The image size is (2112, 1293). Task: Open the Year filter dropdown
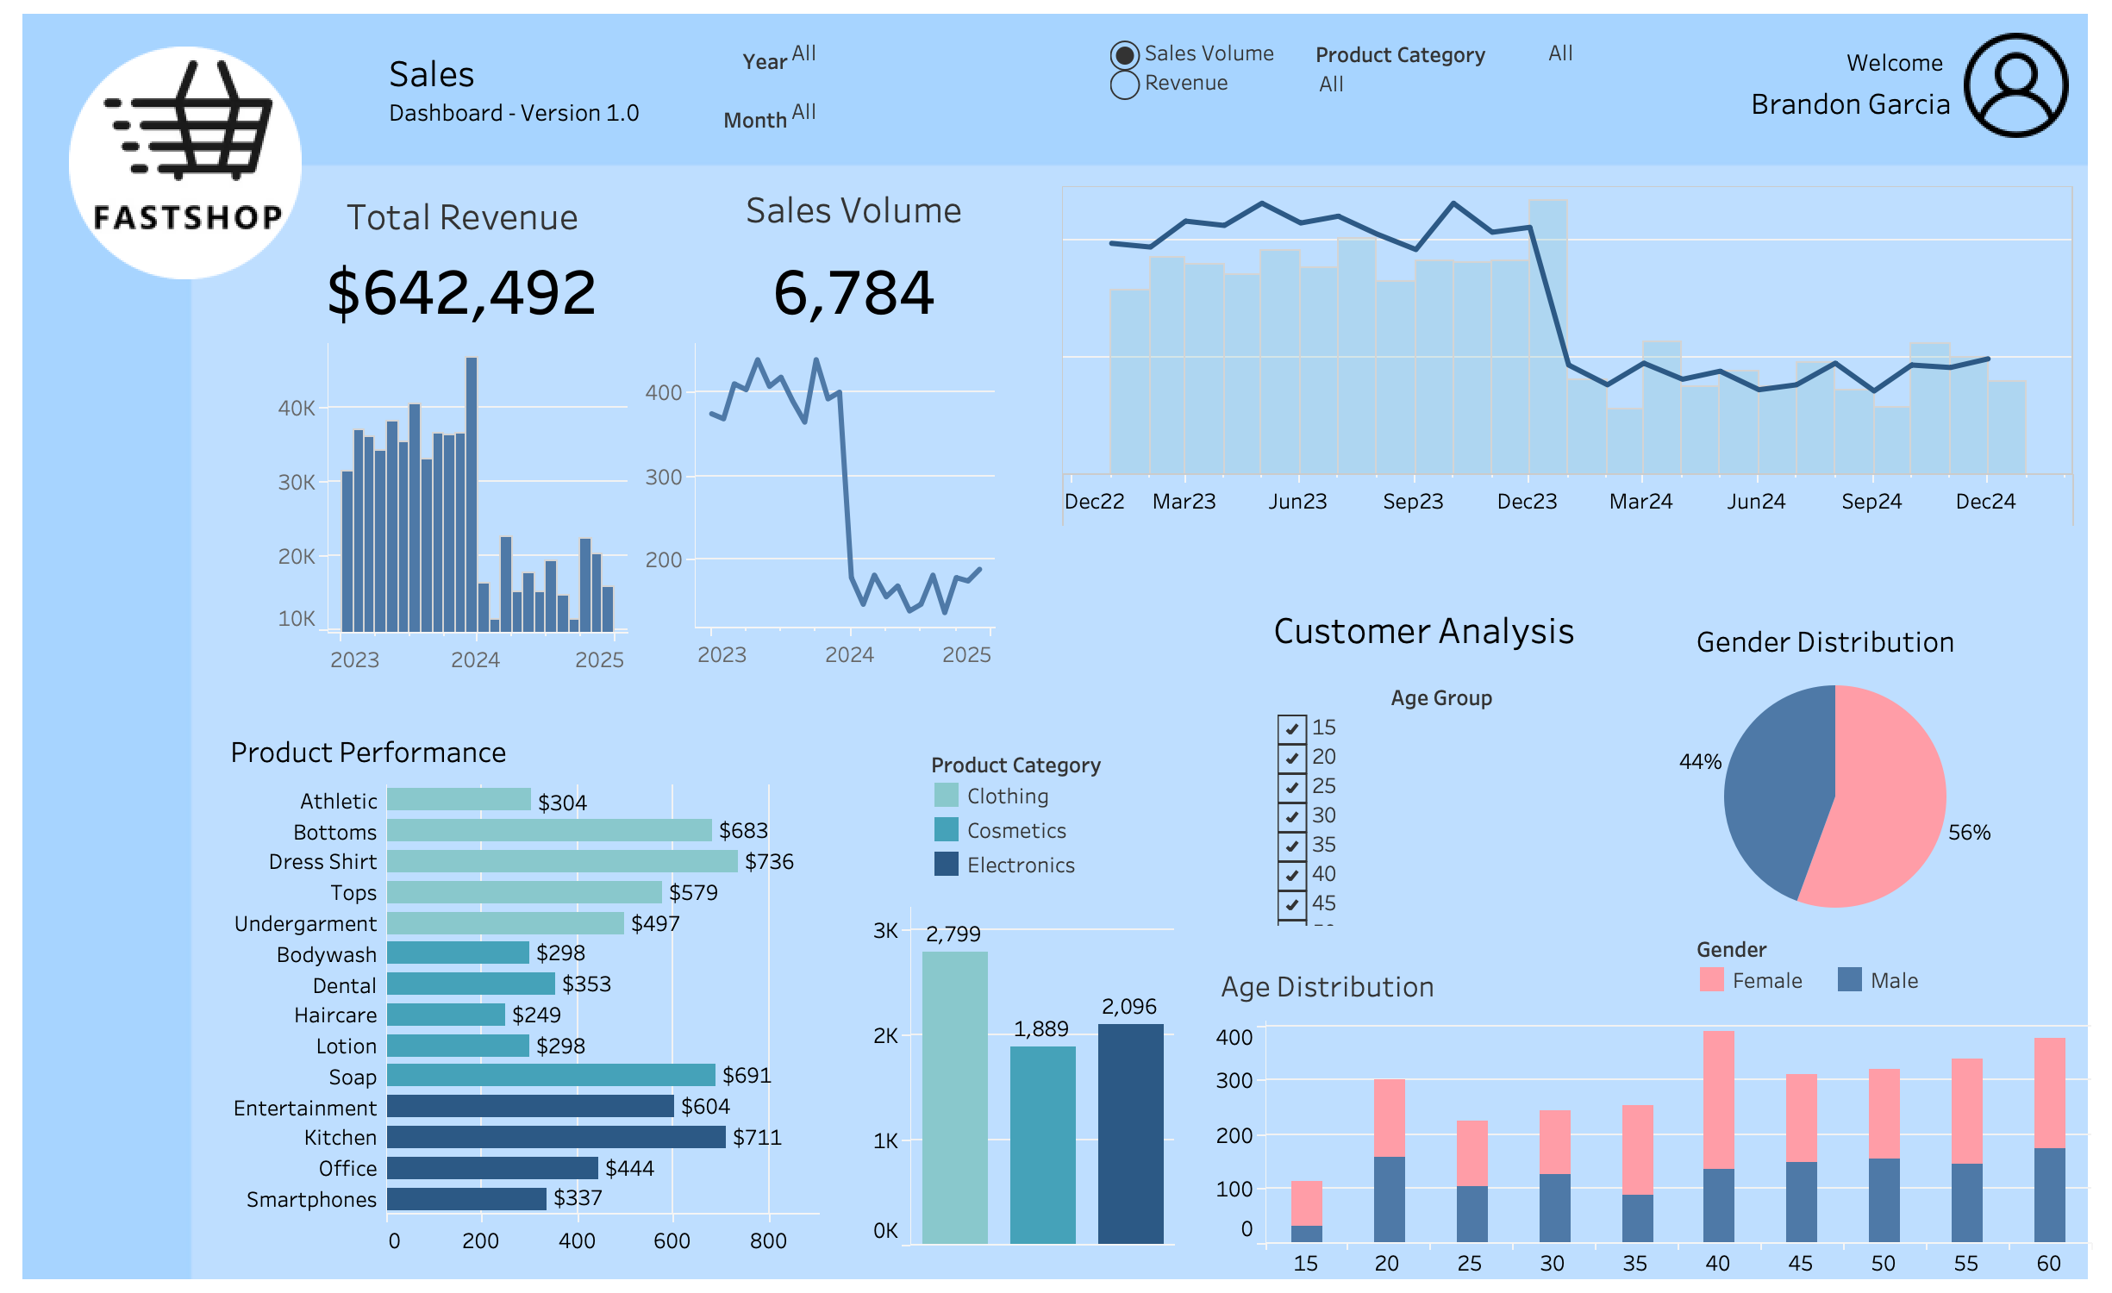(803, 53)
